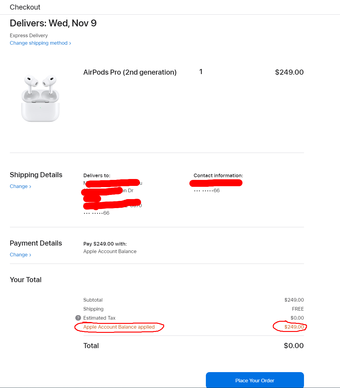
Task: Expand the Shipping Details Change chevron
Action: pyautogui.click(x=30, y=186)
